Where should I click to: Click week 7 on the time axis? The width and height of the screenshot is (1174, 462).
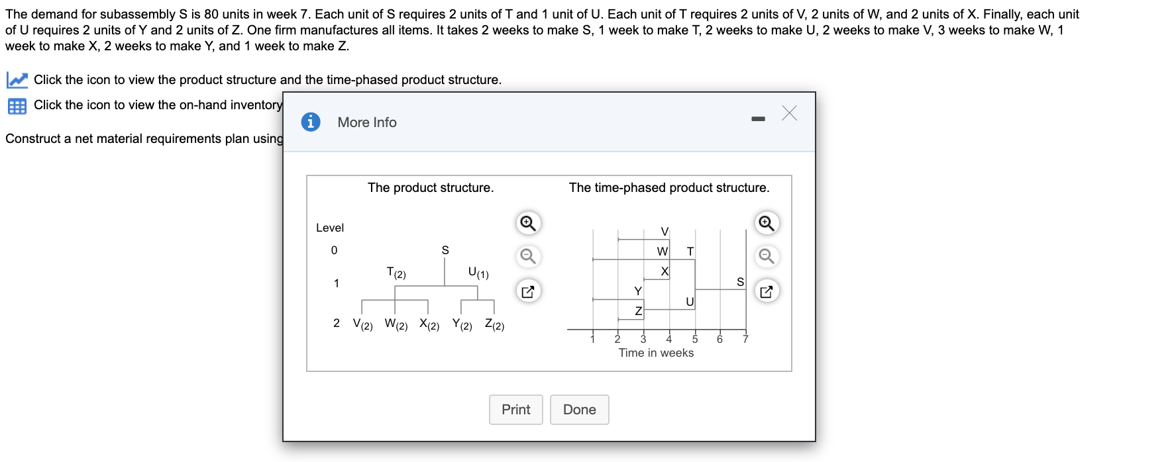(745, 338)
